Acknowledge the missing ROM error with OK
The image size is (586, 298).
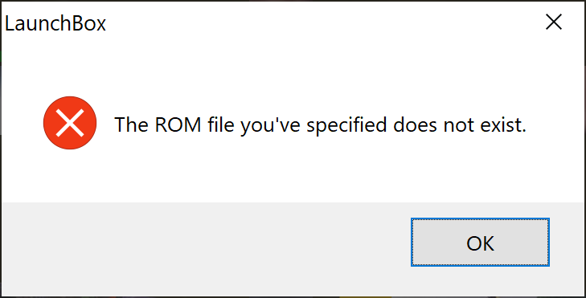click(x=480, y=243)
